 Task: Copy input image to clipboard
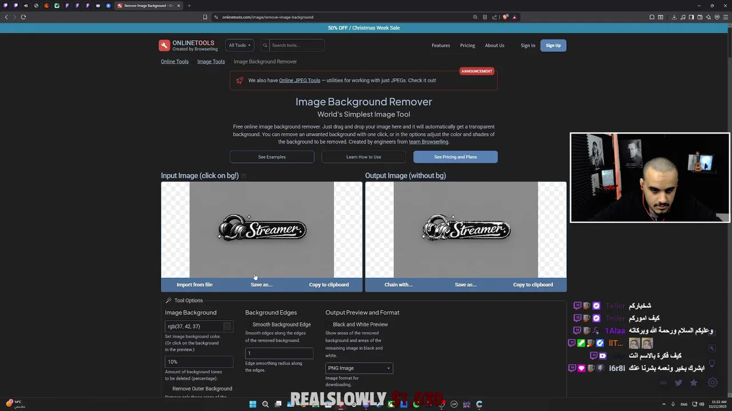tap(329, 284)
